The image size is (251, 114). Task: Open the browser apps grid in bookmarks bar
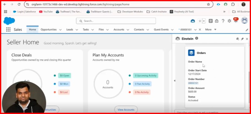pos(5,11)
